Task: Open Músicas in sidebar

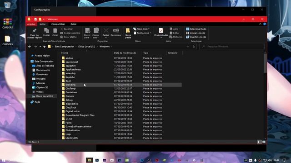Action: (39, 83)
